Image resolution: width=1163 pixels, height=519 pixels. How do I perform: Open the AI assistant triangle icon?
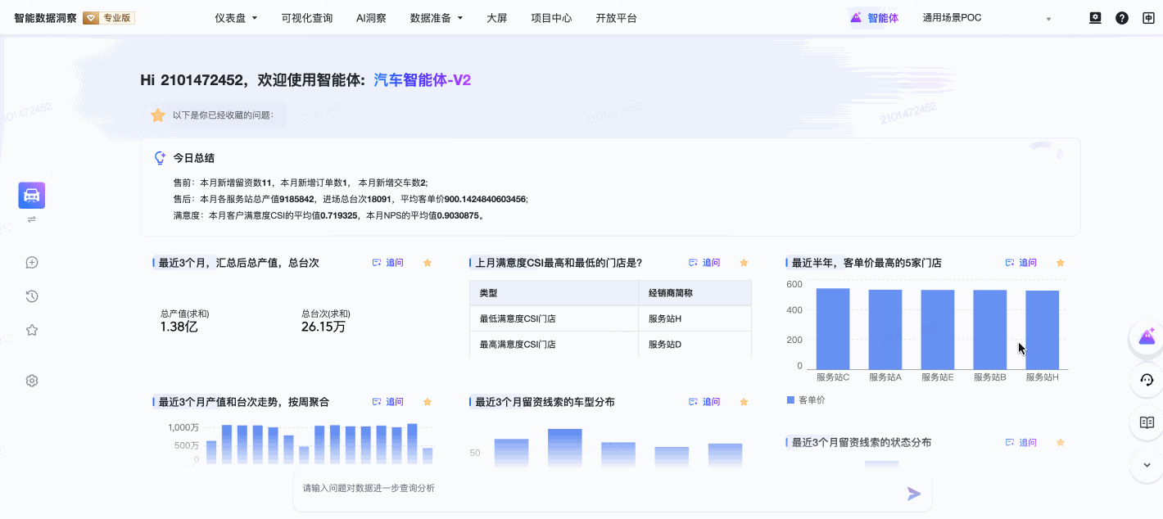click(x=1147, y=338)
